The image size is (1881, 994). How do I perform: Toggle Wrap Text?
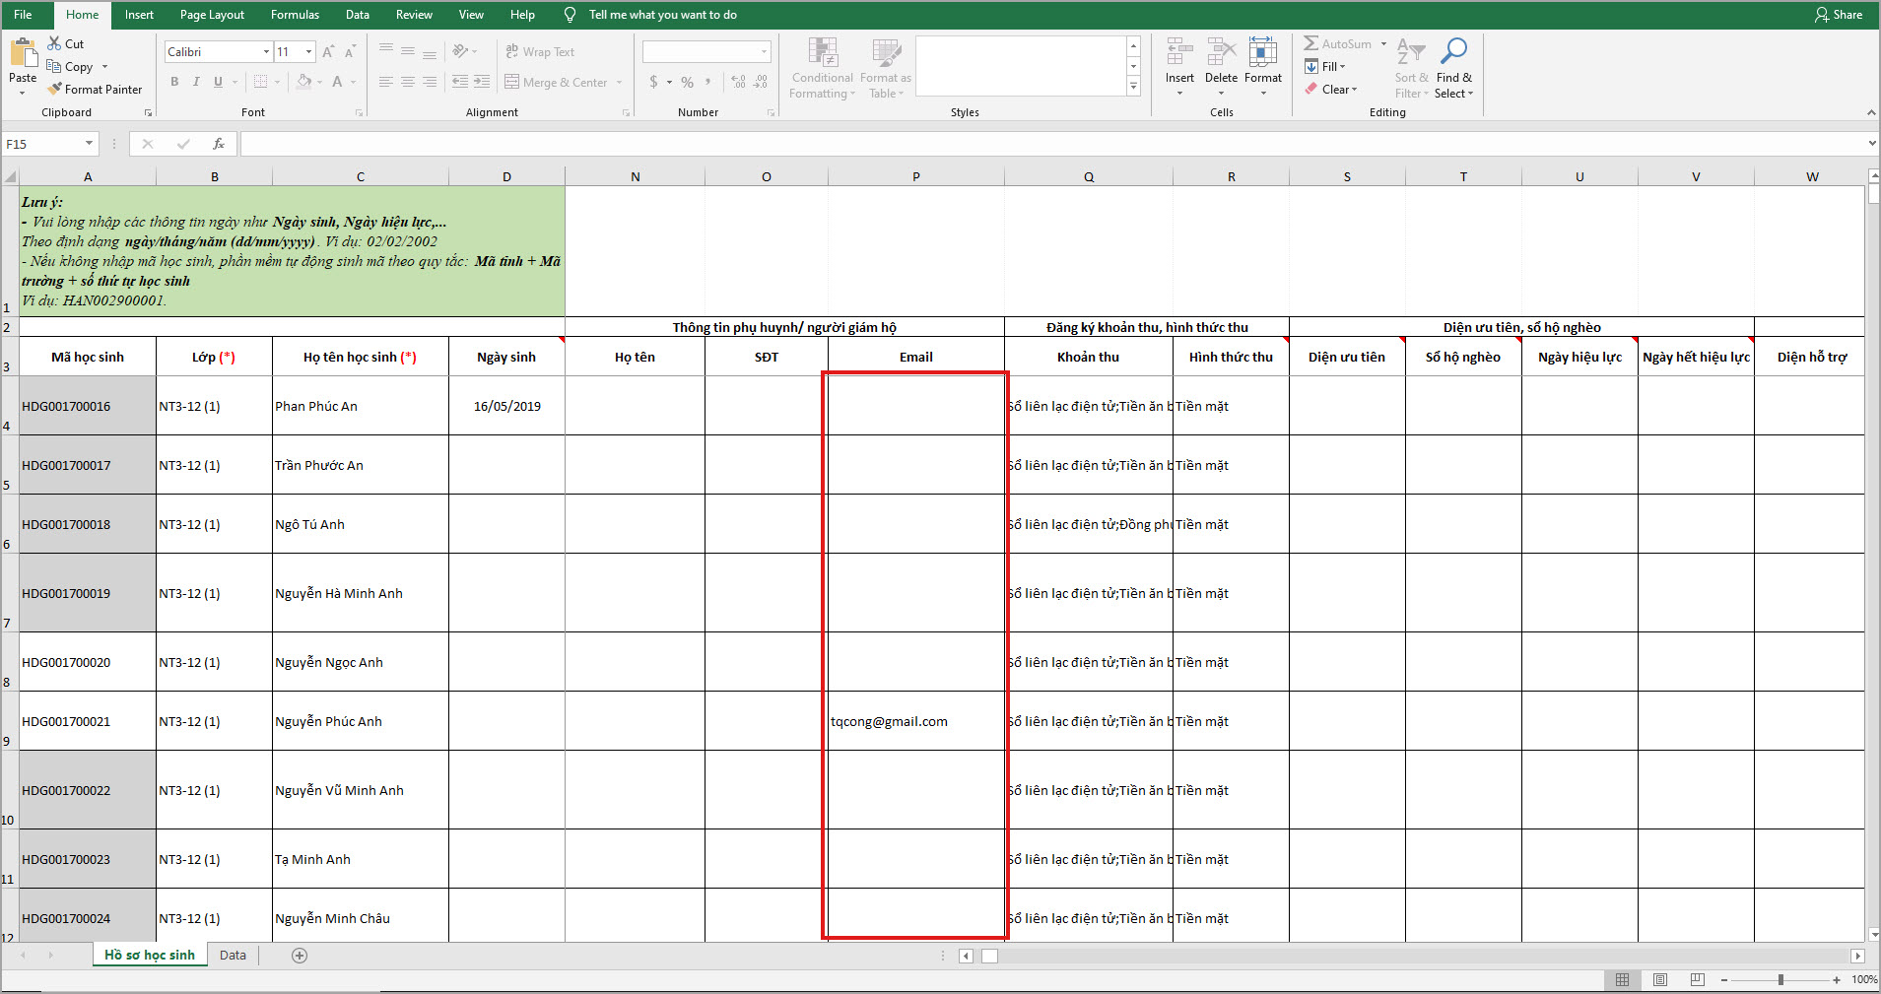[x=540, y=51]
